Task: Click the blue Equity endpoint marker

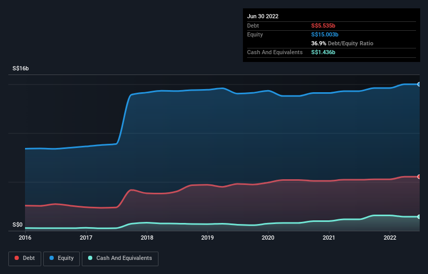Action: tap(419, 84)
